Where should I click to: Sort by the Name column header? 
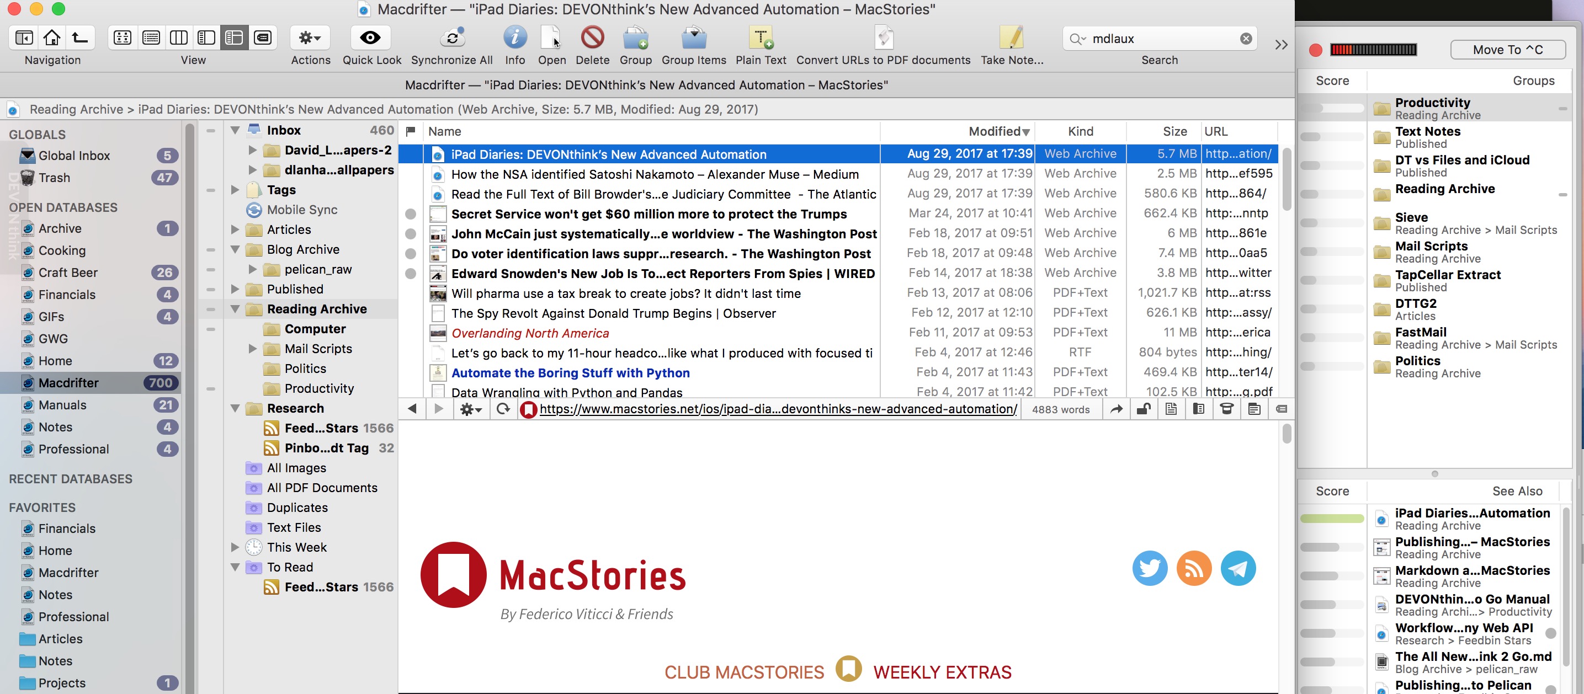pyautogui.click(x=651, y=131)
